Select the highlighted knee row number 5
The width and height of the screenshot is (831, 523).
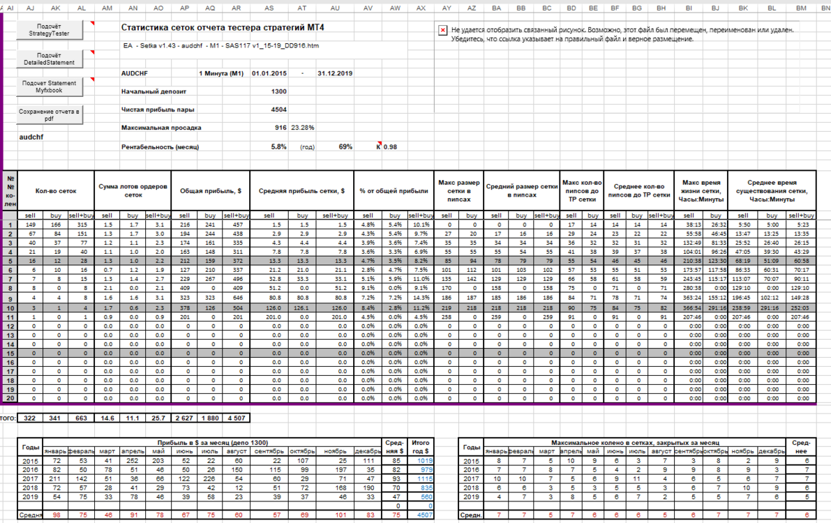[x=10, y=261]
